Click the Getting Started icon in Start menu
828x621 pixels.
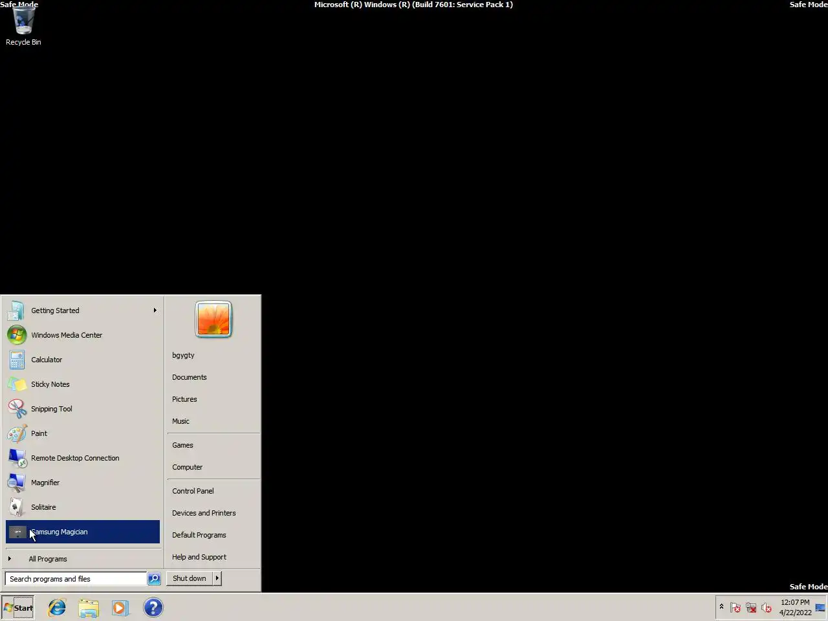(17, 310)
